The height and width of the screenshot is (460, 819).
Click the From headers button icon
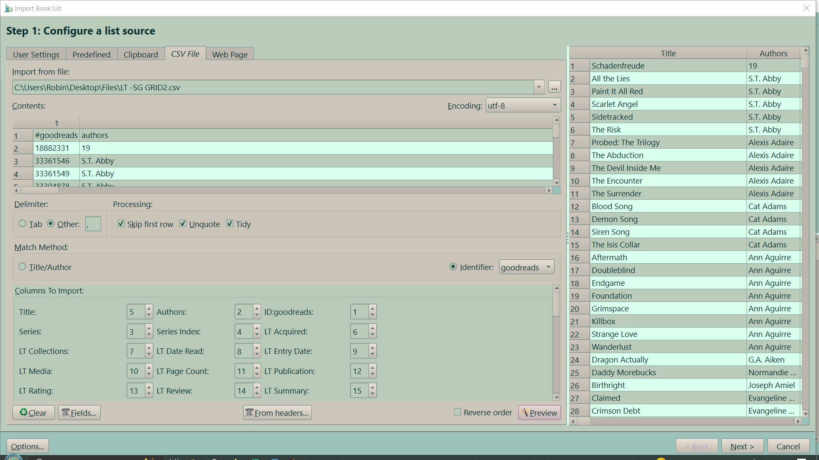pyautogui.click(x=250, y=412)
